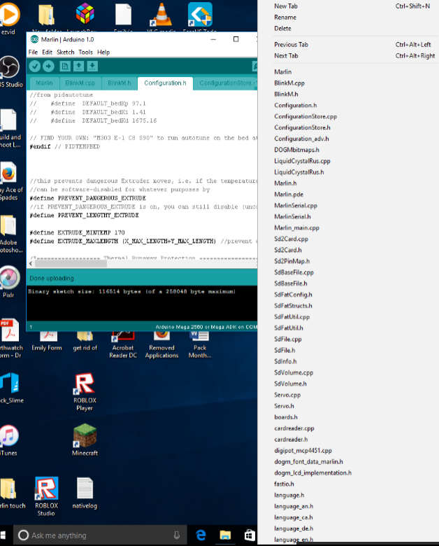The image size is (439, 546).
Task: Pick Next Tab in the tab menu
Action: click(286, 56)
